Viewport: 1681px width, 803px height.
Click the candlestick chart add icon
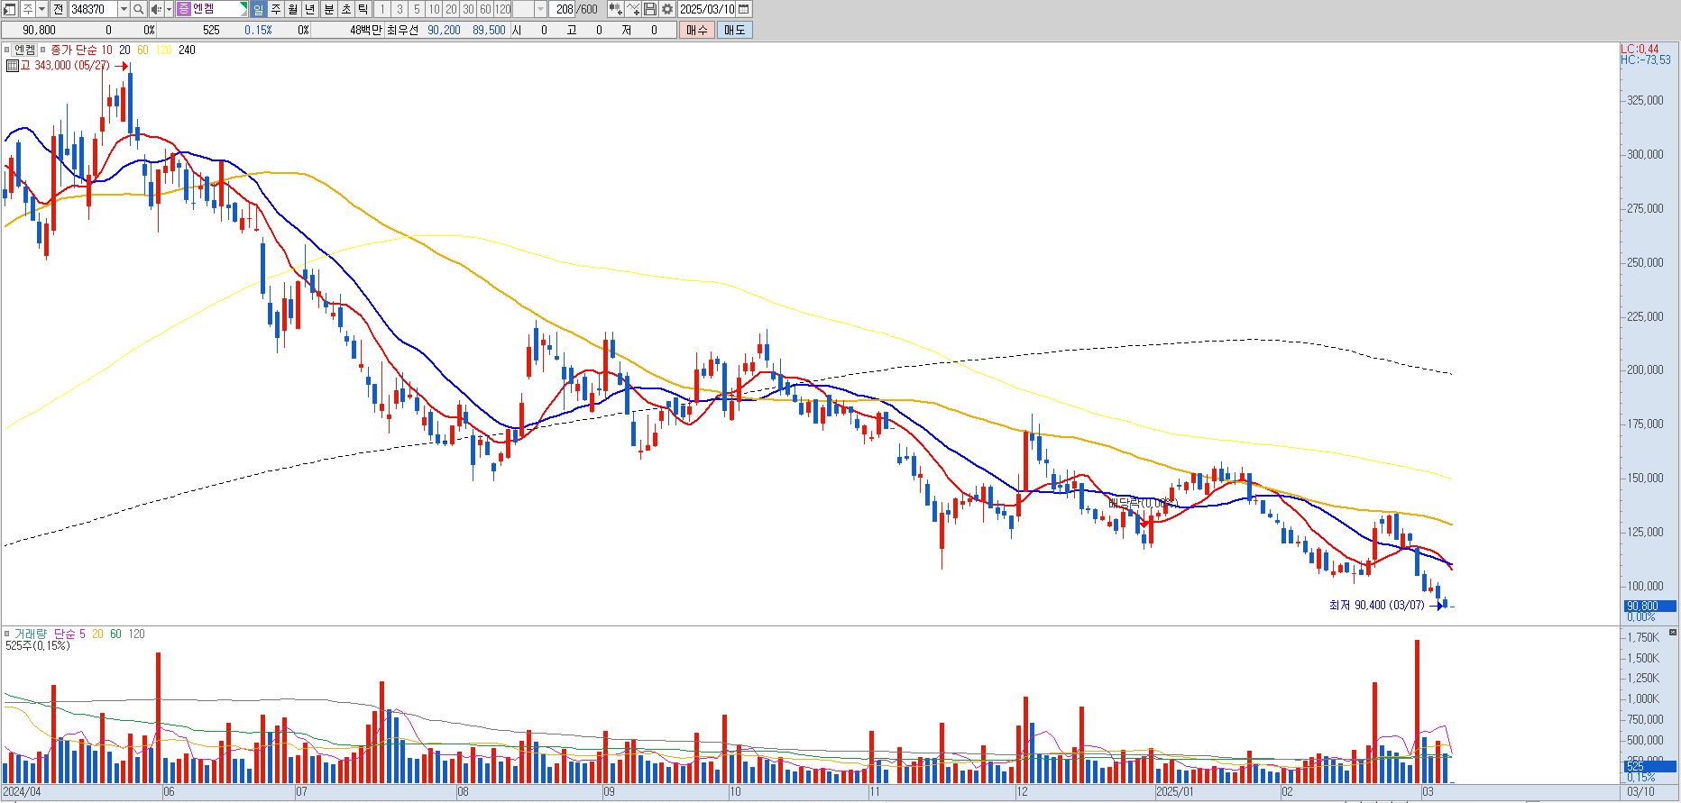click(x=615, y=9)
